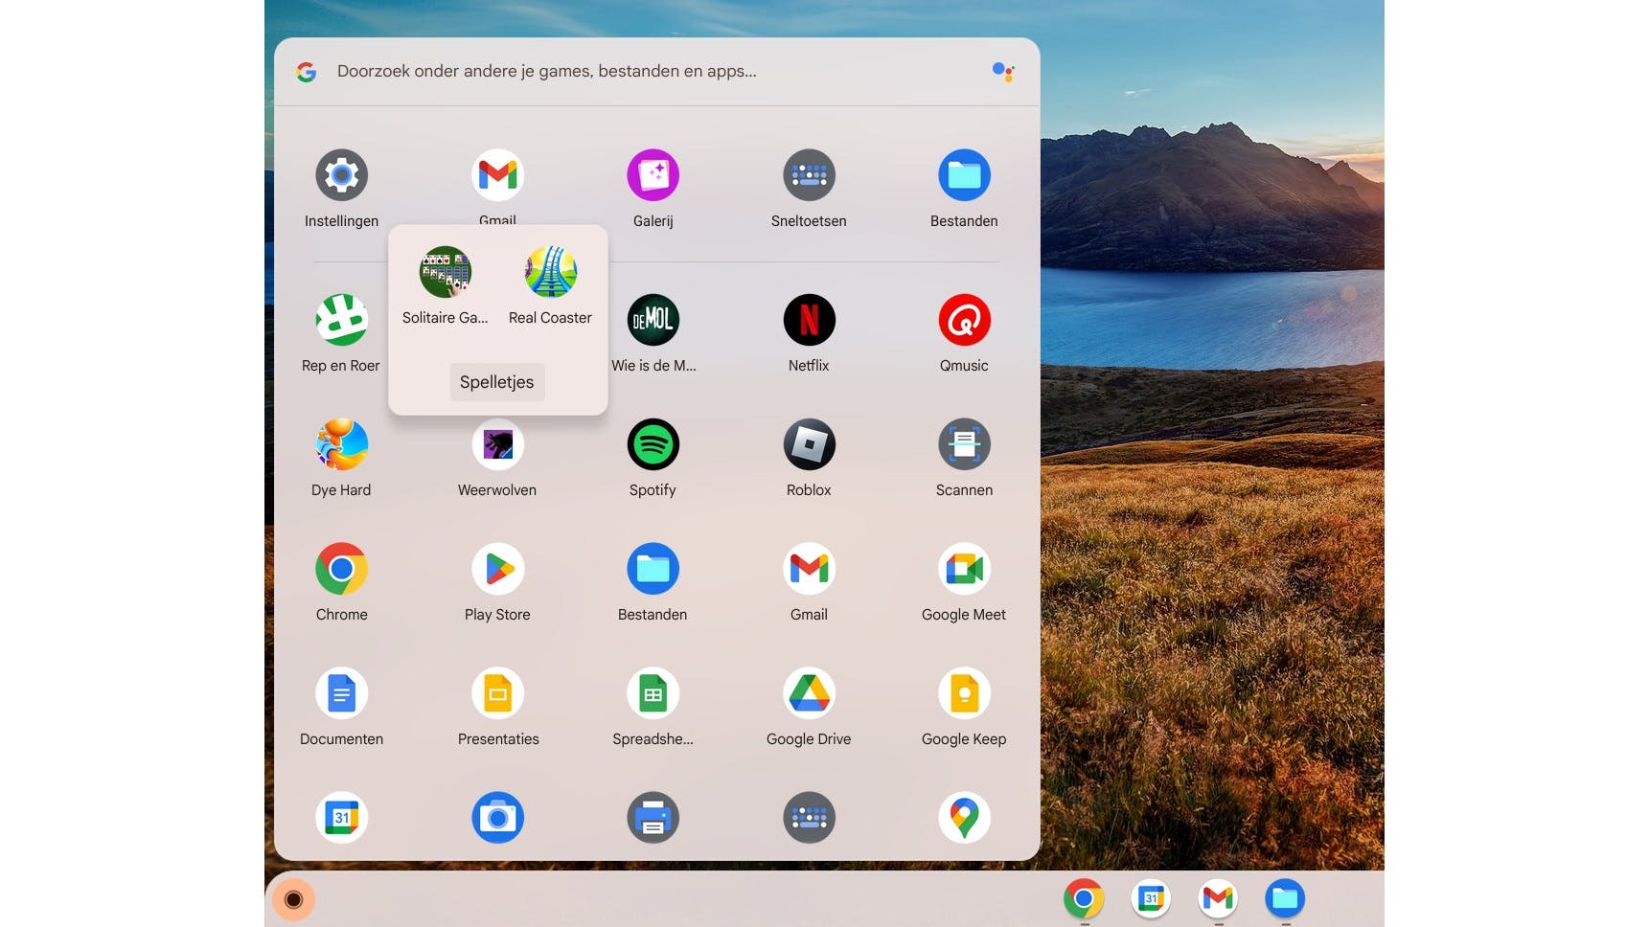Start Google Meet
1649x927 pixels.
[x=964, y=569]
